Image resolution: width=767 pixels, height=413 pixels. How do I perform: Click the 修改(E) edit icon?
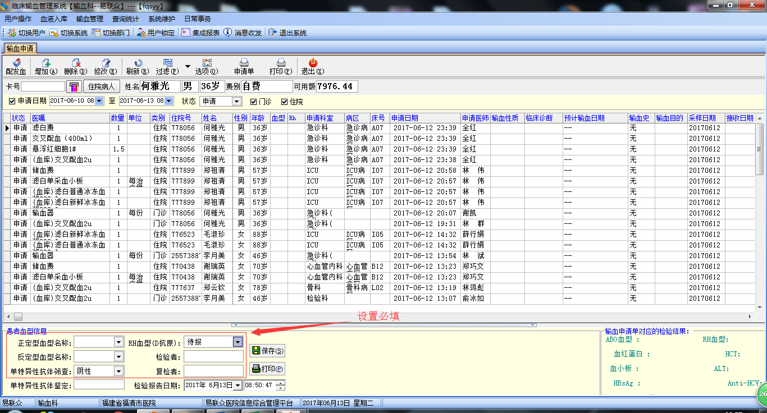point(106,62)
